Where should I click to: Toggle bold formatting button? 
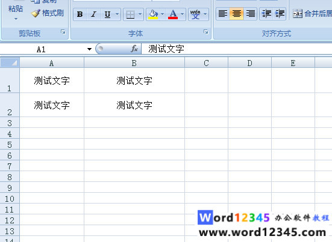click(x=80, y=14)
